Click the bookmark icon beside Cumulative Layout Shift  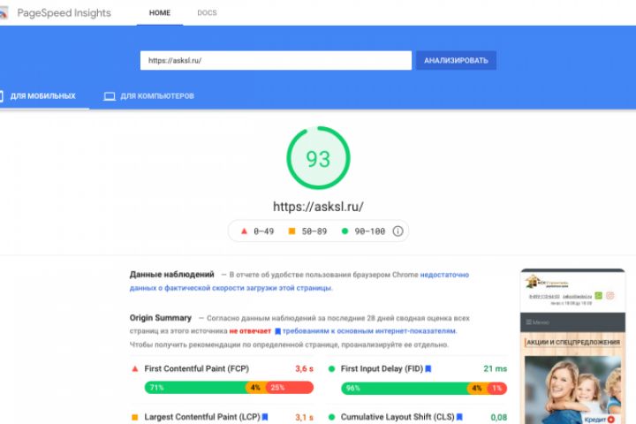click(459, 417)
